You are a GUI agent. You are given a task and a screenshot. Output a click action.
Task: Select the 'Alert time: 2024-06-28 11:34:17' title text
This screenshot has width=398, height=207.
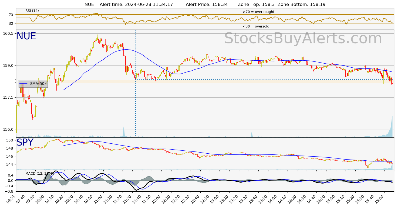(136, 4)
